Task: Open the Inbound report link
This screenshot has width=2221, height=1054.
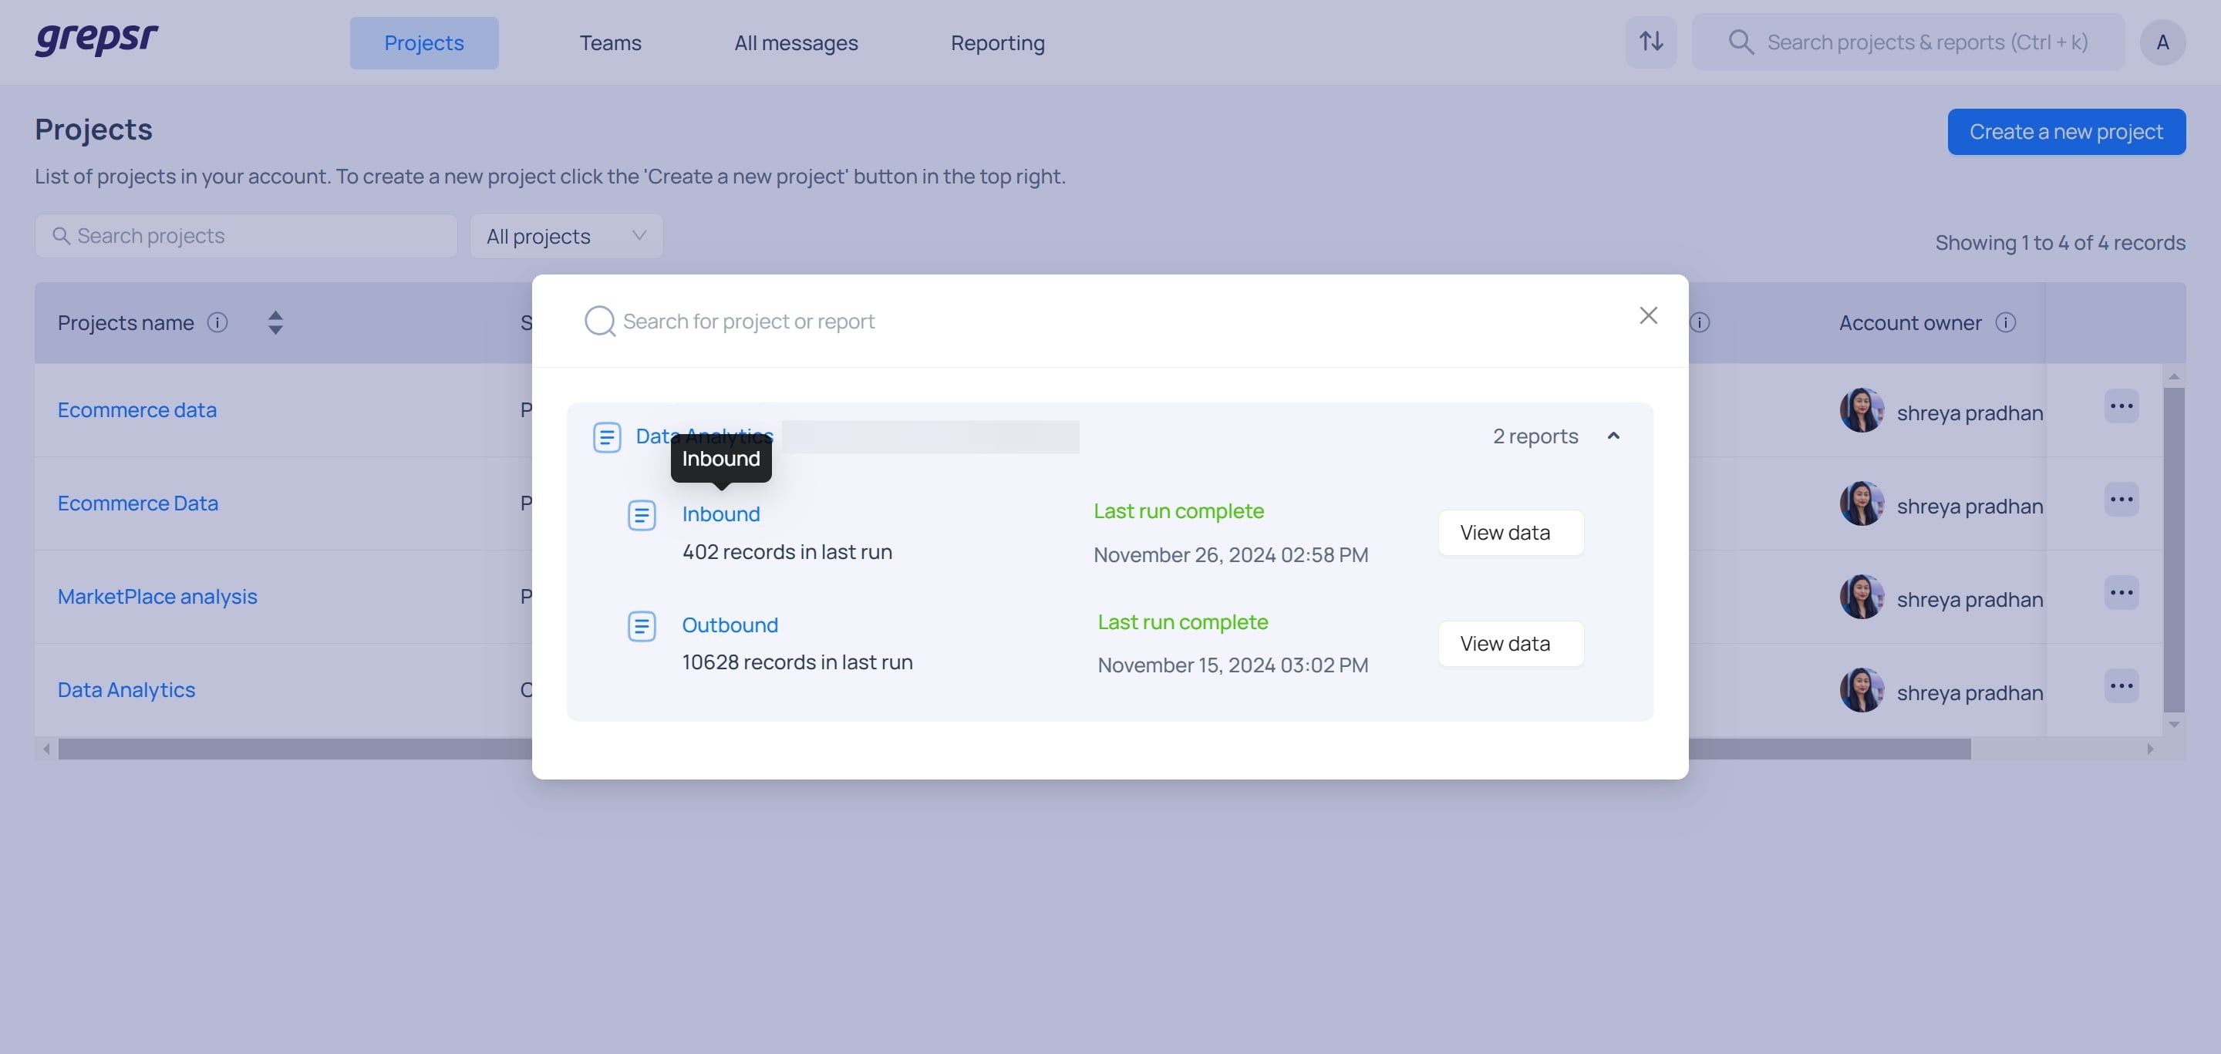Action: coord(721,514)
